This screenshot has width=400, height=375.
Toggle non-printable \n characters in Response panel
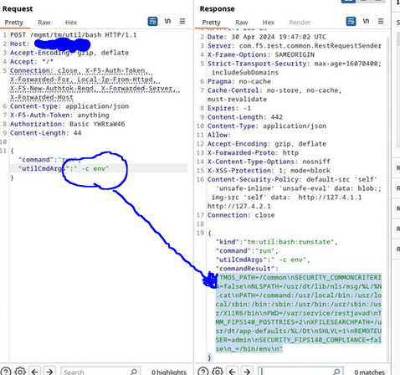click(x=366, y=21)
